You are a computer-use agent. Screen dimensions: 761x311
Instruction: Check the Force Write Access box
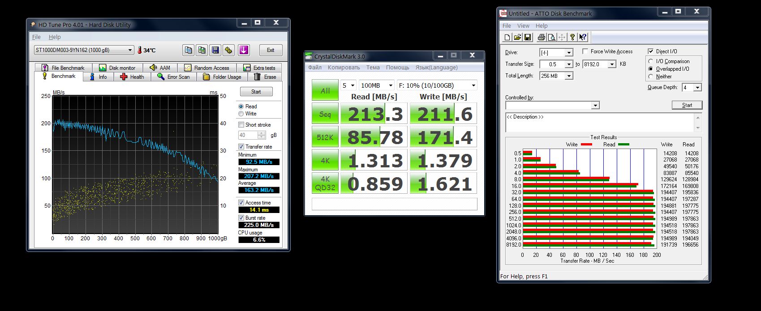[x=585, y=51]
